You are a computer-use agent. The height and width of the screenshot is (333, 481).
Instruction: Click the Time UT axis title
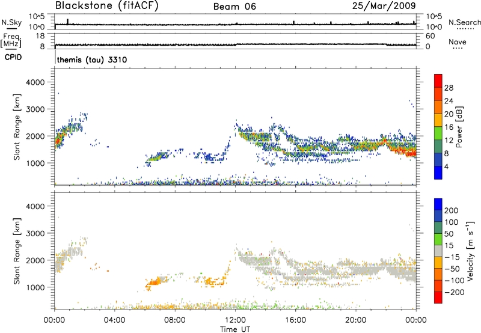(235, 329)
